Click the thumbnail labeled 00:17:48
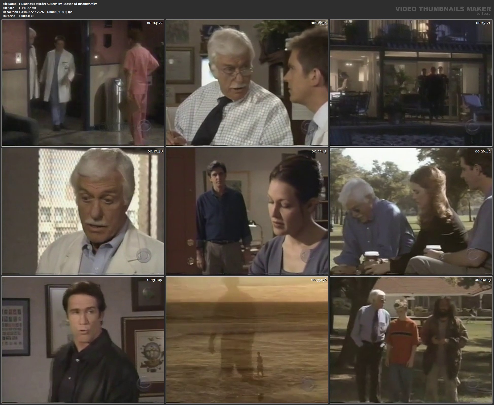Viewport: 494px width, 405px height. [83, 211]
